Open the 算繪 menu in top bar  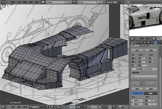coord(25,2)
